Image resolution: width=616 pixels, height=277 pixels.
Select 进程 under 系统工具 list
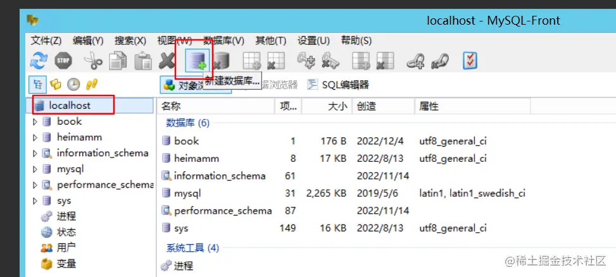[177, 266]
